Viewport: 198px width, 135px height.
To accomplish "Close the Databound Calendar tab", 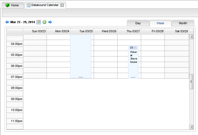I will [62, 5].
